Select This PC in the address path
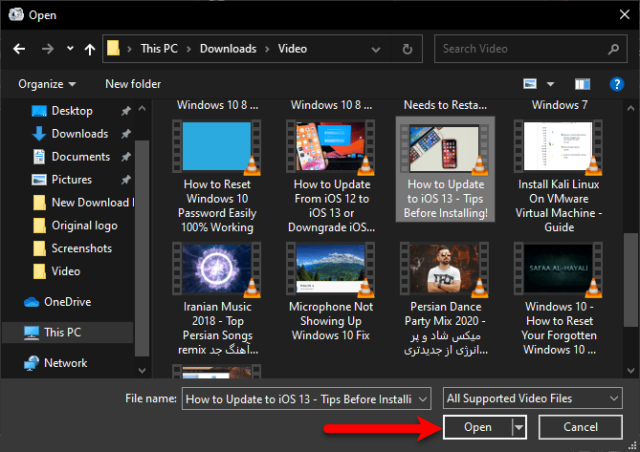This screenshot has width=640, height=452. point(159,49)
